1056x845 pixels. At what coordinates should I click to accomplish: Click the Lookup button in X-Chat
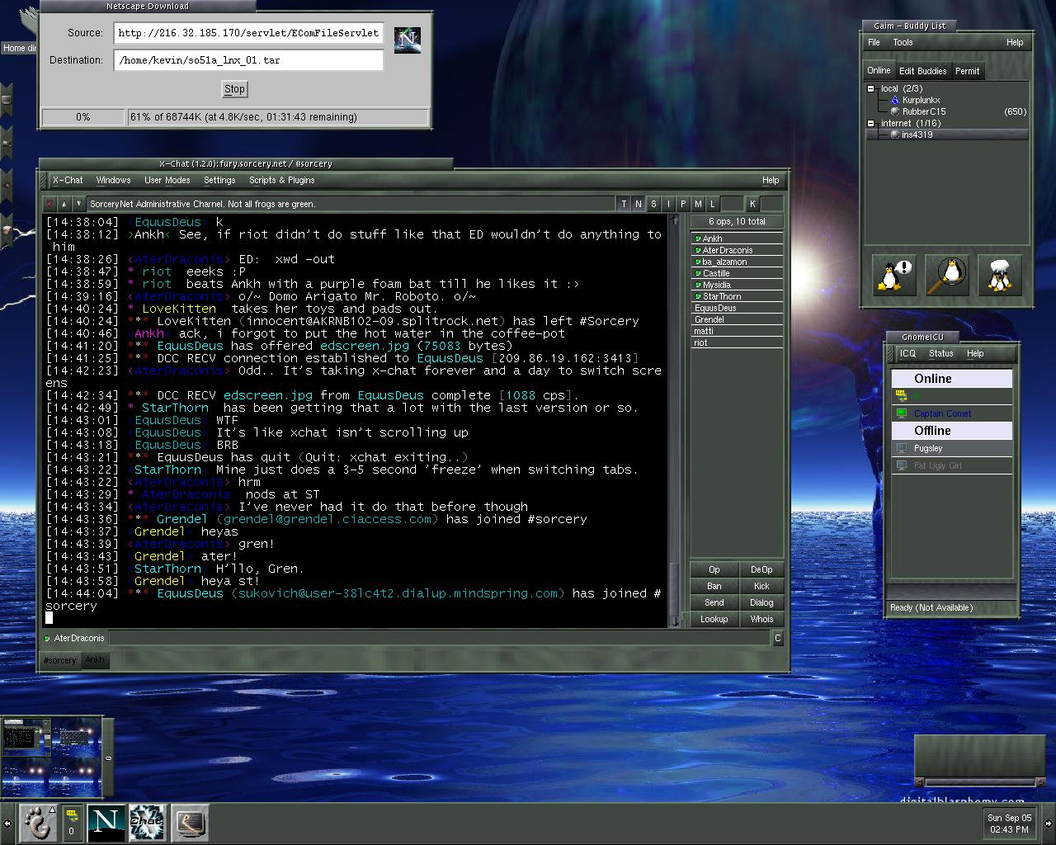pyautogui.click(x=714, y=619)
